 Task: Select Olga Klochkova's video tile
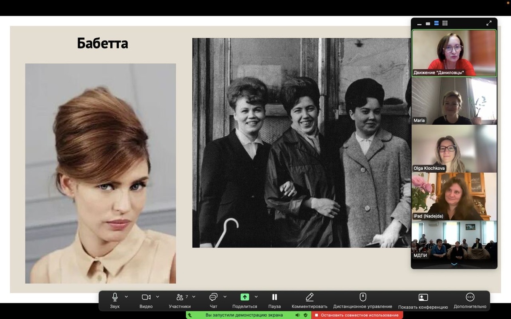coord(454,149)
